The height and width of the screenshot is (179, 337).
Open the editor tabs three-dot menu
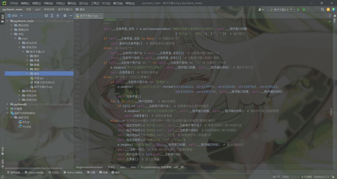pos(330,16)
